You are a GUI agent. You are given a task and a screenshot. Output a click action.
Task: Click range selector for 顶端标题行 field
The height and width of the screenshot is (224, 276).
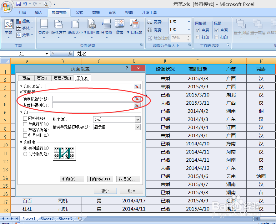coord(137,99)
